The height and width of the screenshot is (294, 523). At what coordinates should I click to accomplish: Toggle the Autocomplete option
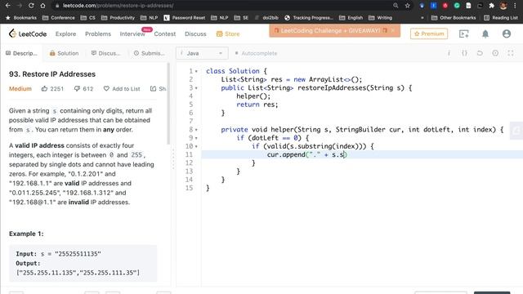coord(256,53)
